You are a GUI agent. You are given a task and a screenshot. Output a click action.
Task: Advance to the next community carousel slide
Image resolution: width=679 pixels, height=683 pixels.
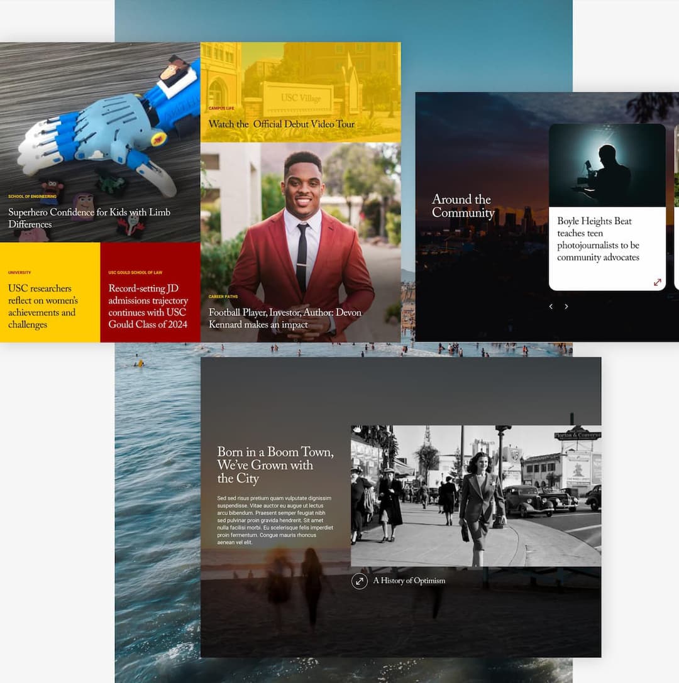(x=566, y=307)
